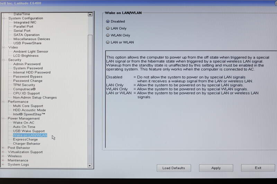Viewport: 277px width, 184px height.
Task: Open the Internal HDD Password setting
Action: tap(32, 72)
